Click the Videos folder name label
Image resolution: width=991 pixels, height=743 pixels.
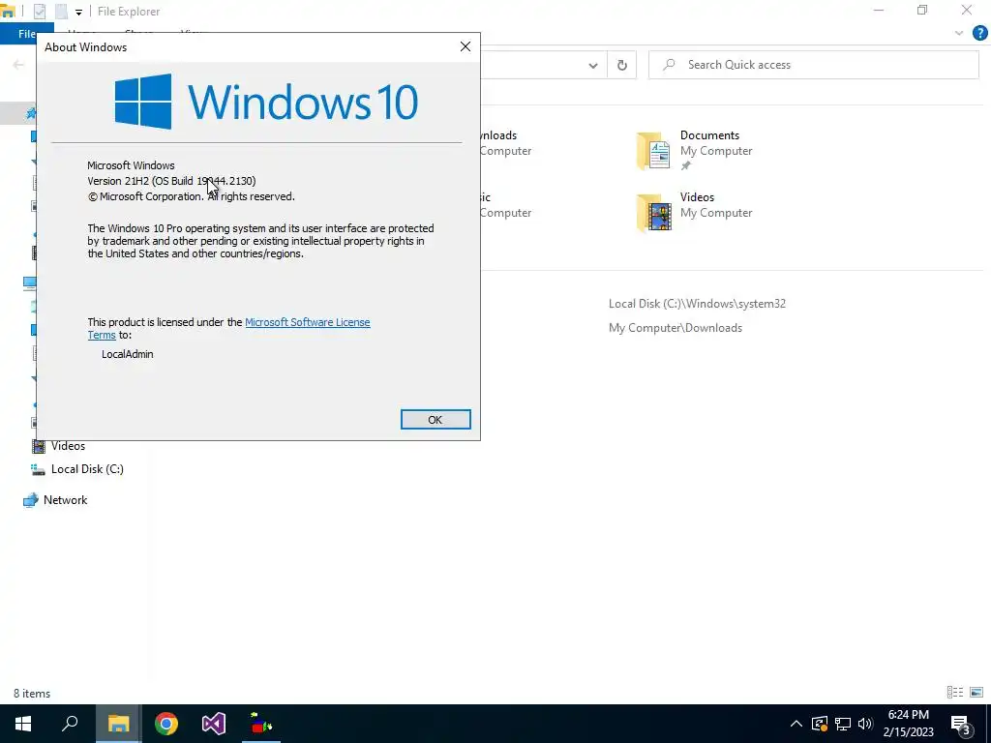[x=697, y=197]
